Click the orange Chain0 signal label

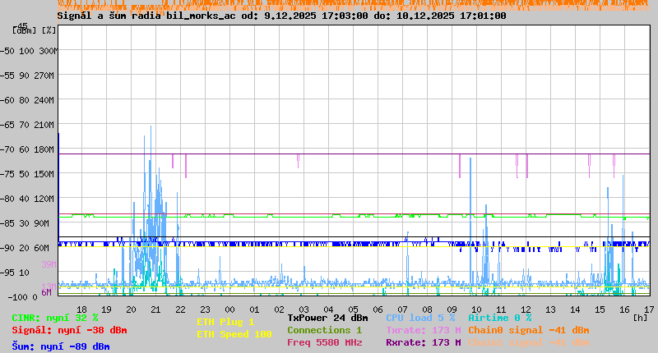528,330
